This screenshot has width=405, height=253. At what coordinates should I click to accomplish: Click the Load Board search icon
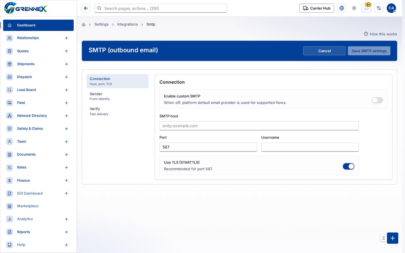coord(9,90)
